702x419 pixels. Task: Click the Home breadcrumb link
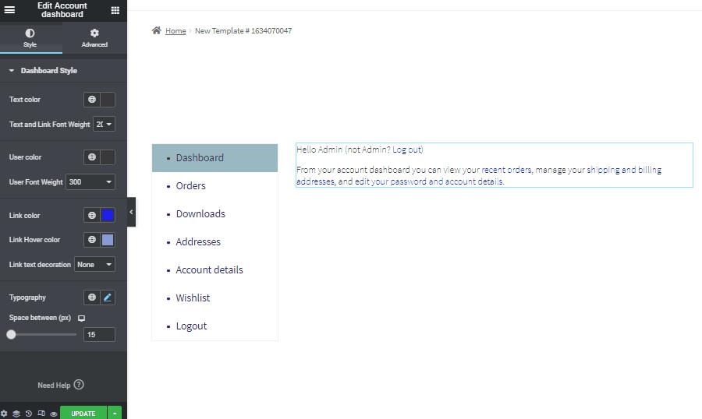(x=175, y=31)
